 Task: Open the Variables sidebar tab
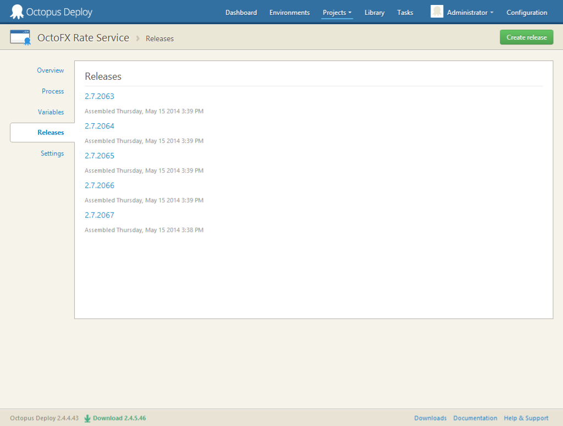coord(51,112)
